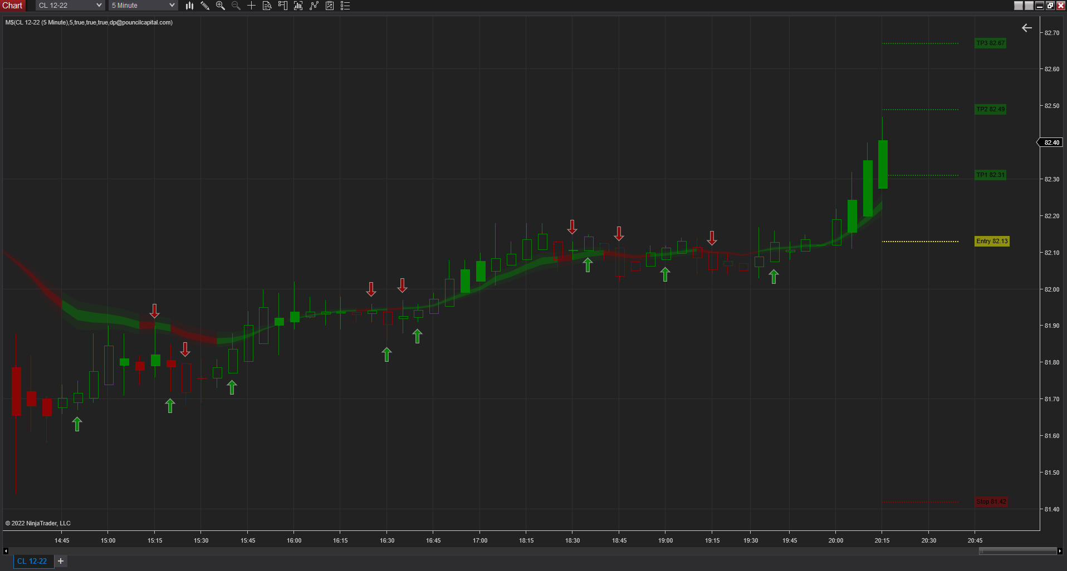Click the NinjaTrader copyright text
Image resolution: width=1067 pixels, height=571 pixels.
(x=38, y=523)
